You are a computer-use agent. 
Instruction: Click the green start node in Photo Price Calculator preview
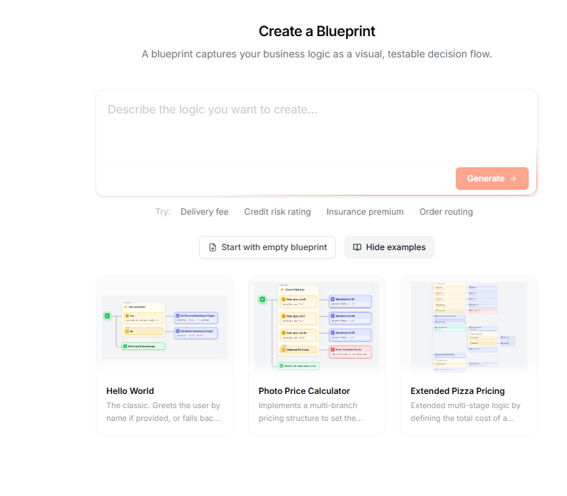point(262,299)
